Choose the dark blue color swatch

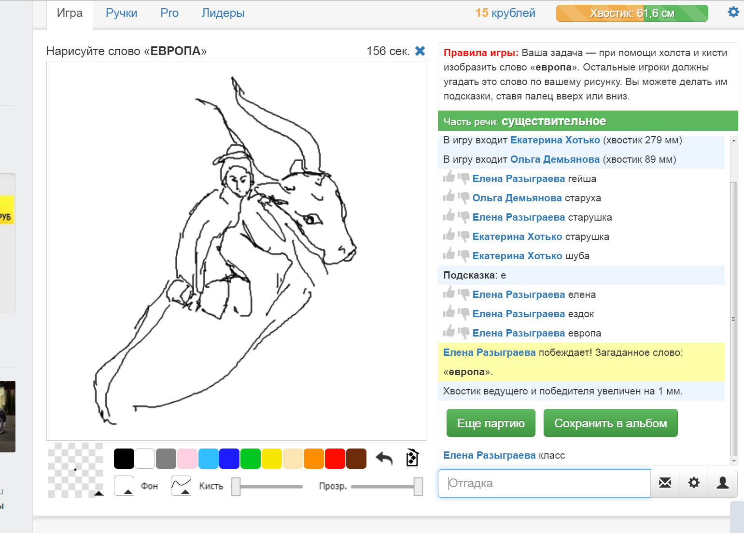[x=229, y=459]
